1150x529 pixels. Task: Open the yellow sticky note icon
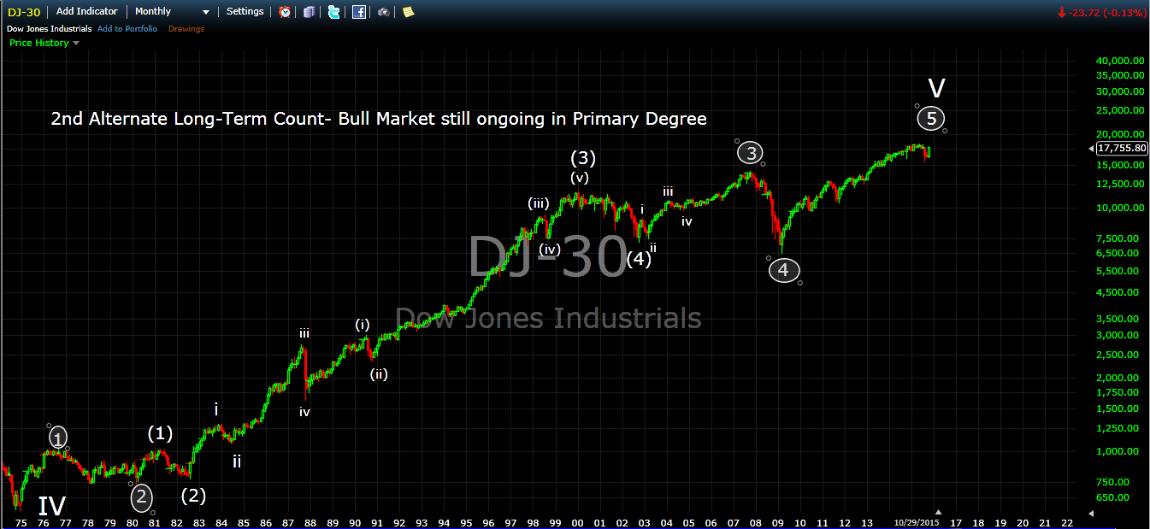409,12
